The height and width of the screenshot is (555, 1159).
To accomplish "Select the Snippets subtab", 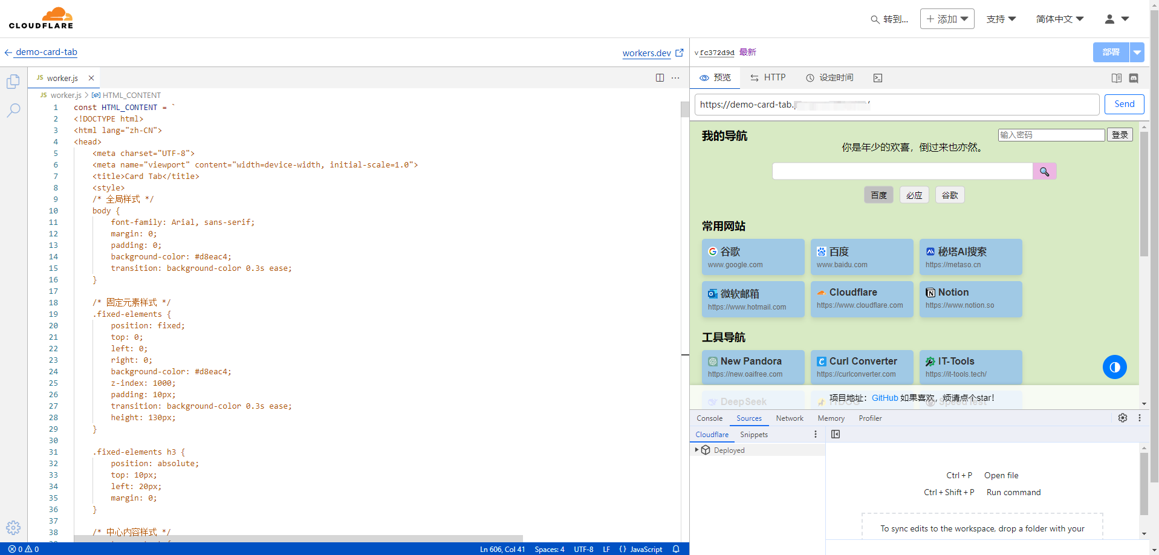I will click(x=754, y=434).
